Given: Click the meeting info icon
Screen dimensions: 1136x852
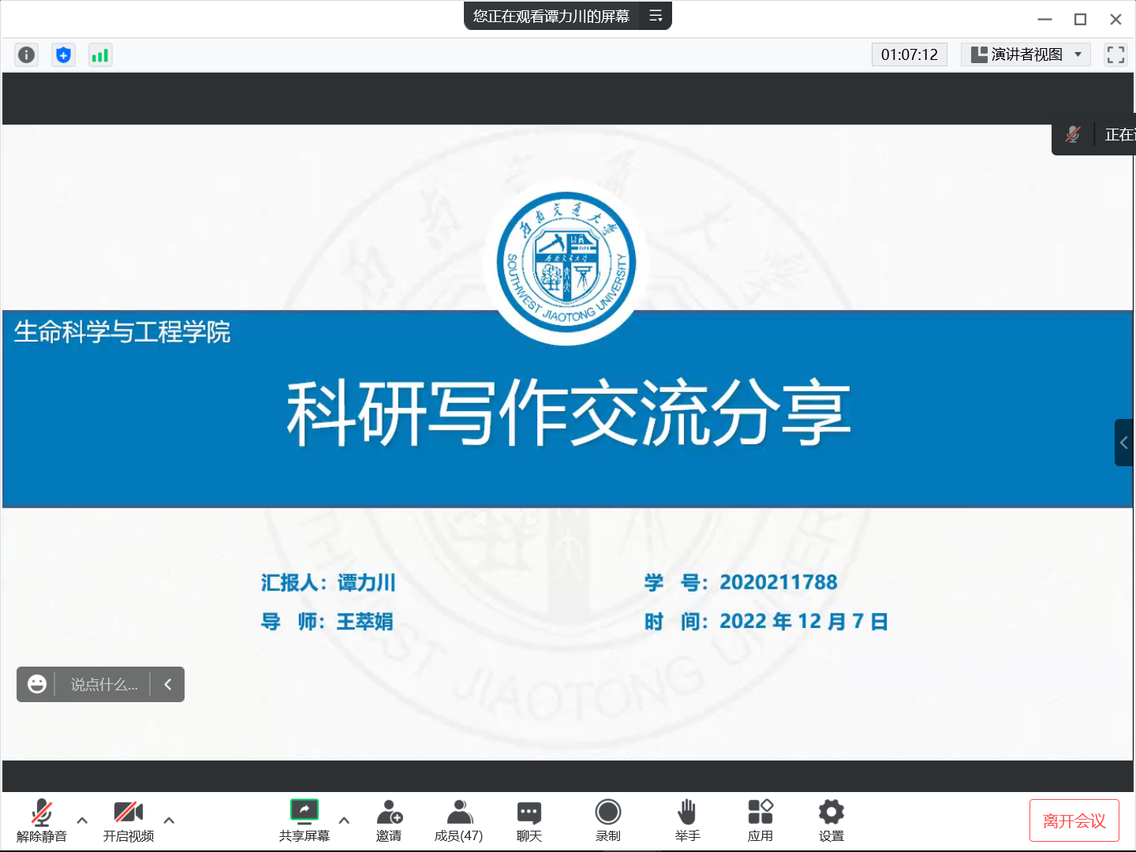Looking at the screenshot, I should pos(26,54).
